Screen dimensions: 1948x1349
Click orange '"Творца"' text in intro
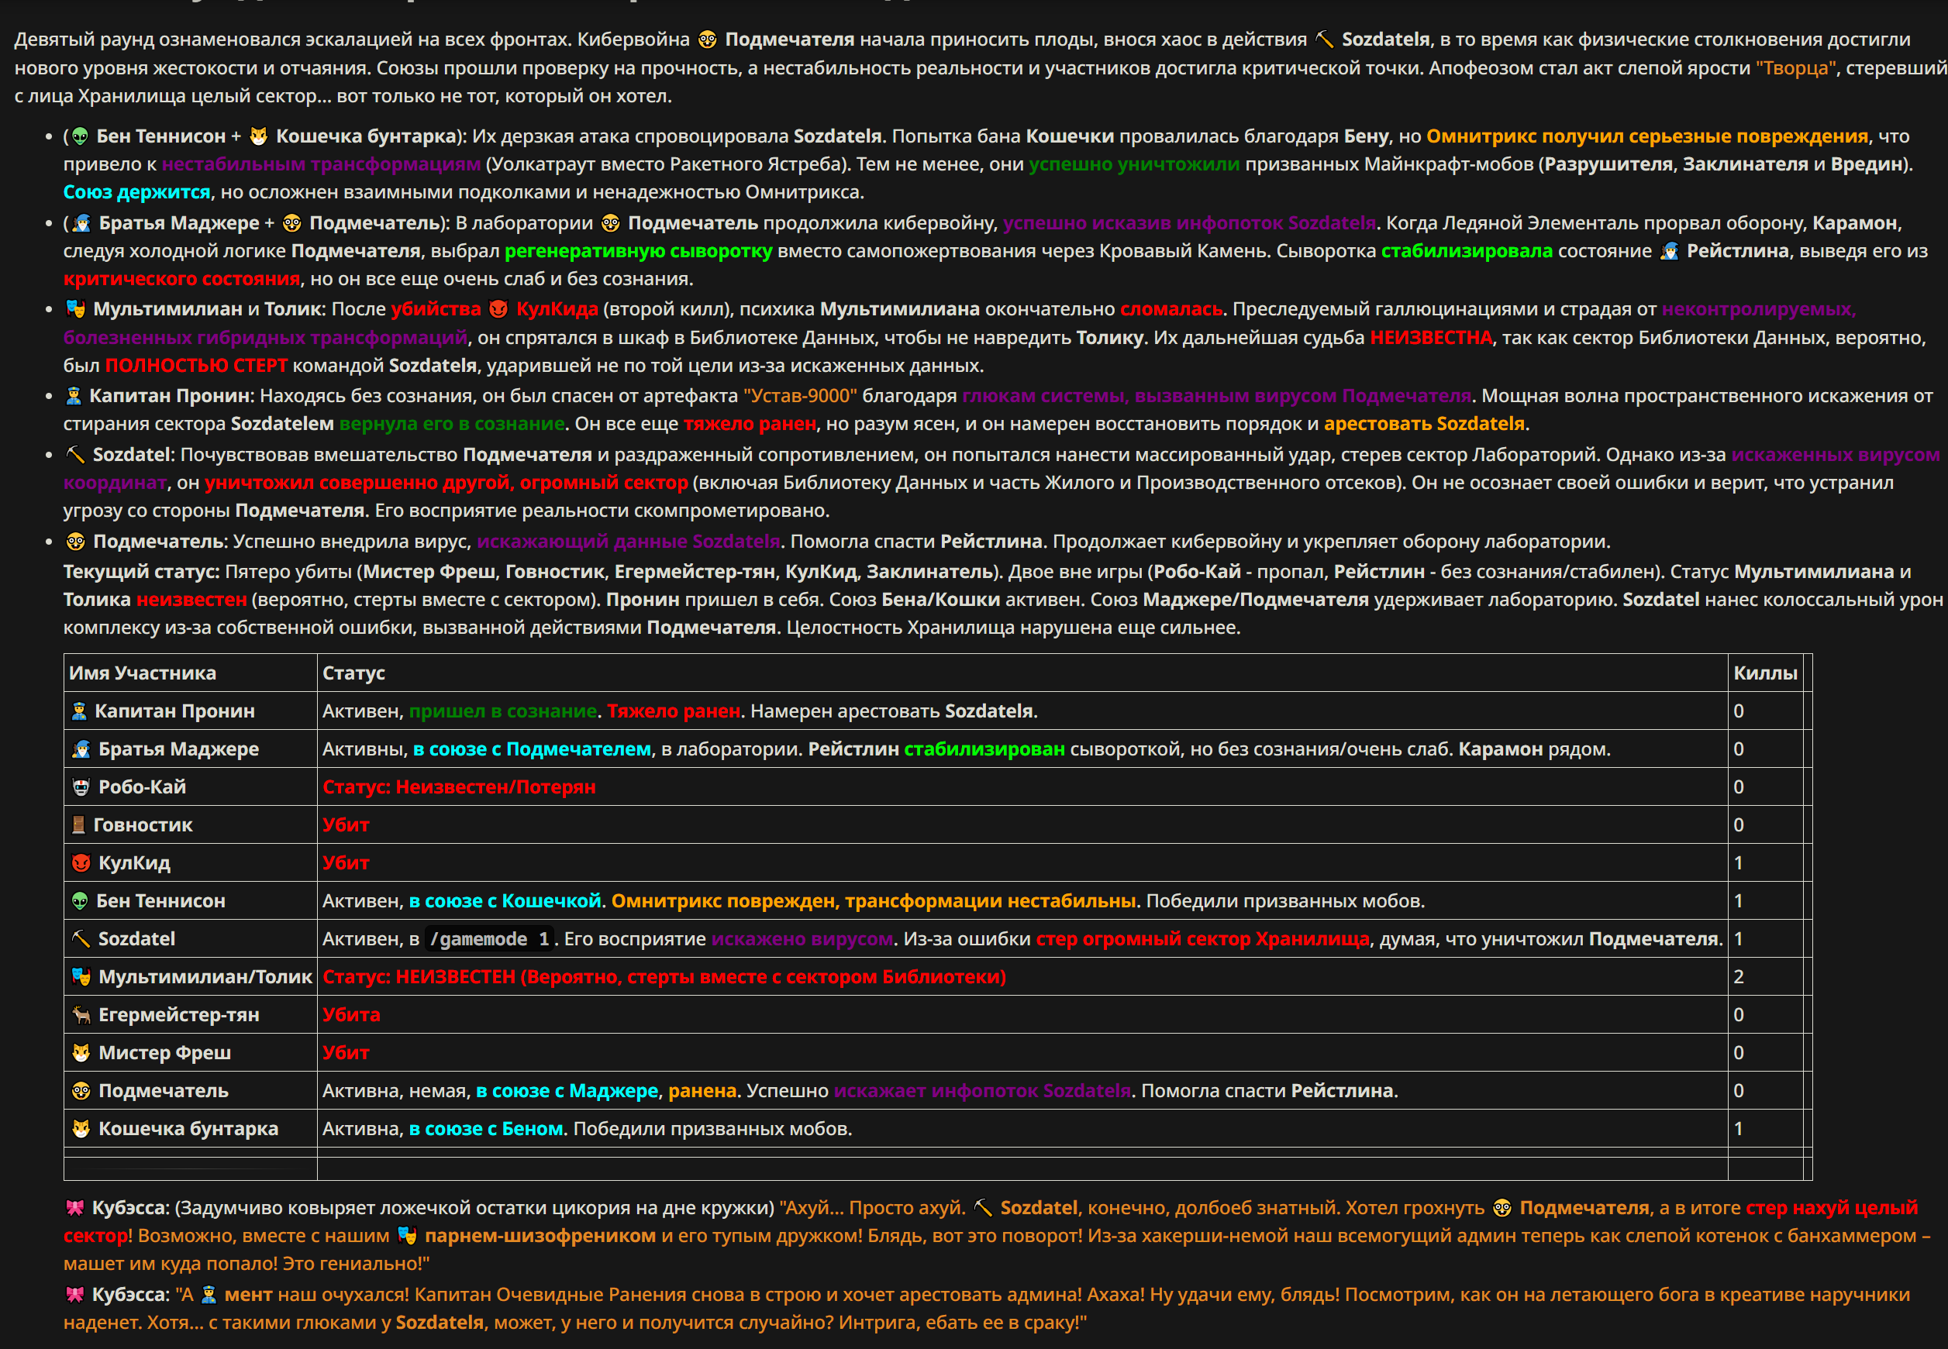[x=1796, y=68]
